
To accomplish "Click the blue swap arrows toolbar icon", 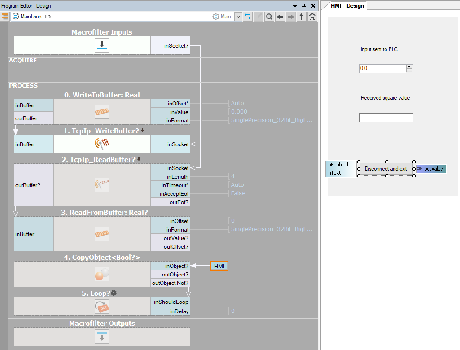I will [x=248, y=17].
